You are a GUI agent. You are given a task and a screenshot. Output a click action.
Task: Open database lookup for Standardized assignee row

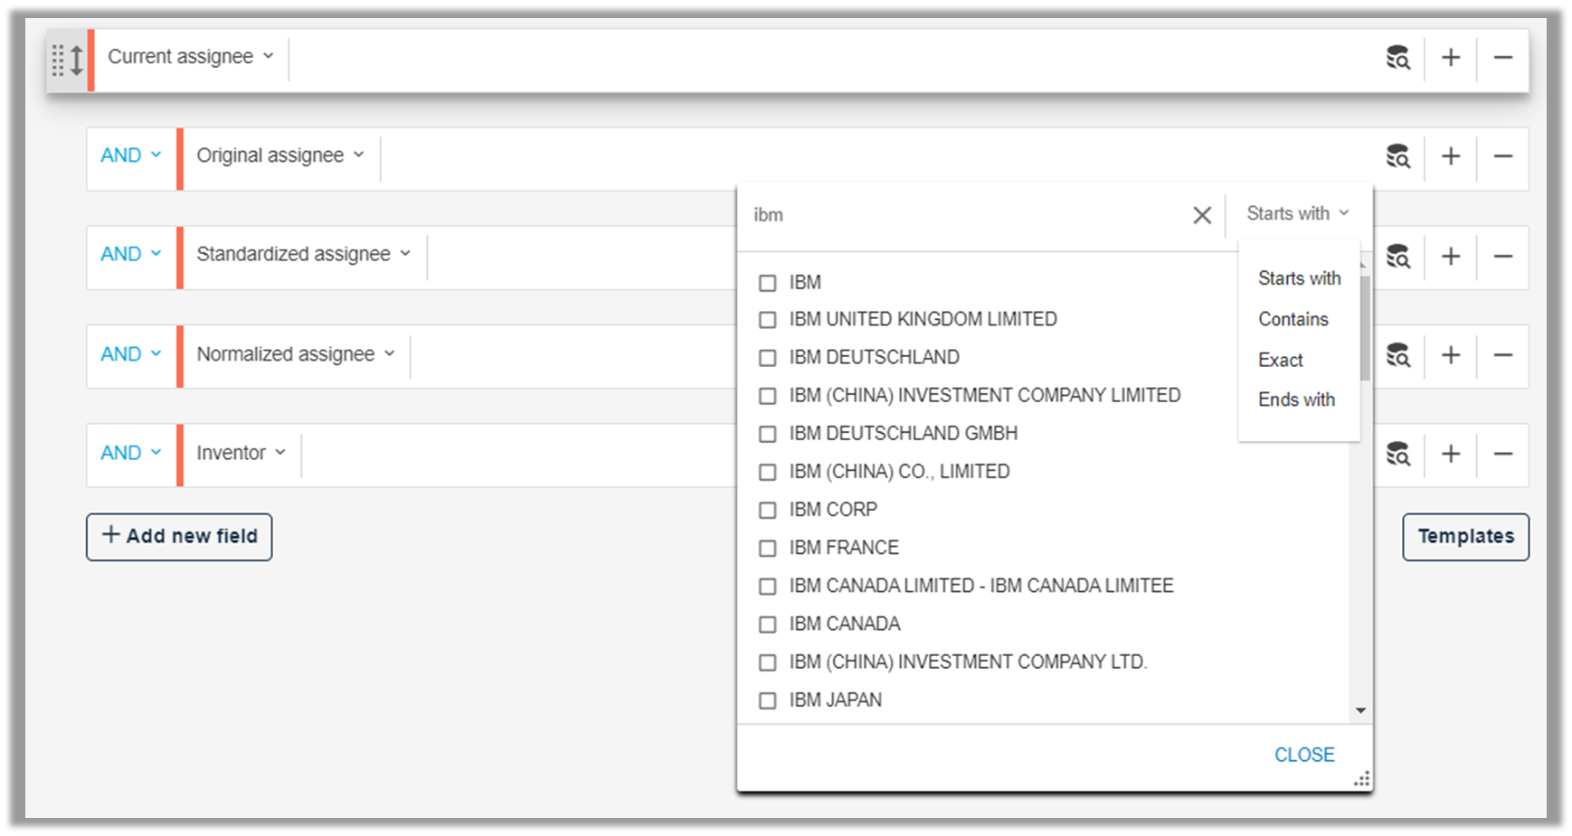(1397, 256)
